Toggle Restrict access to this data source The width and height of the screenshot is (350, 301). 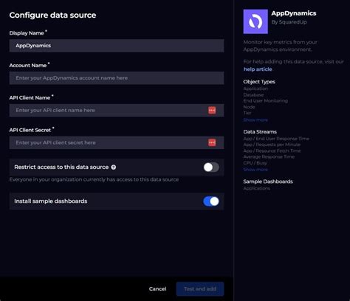(211, 167)
